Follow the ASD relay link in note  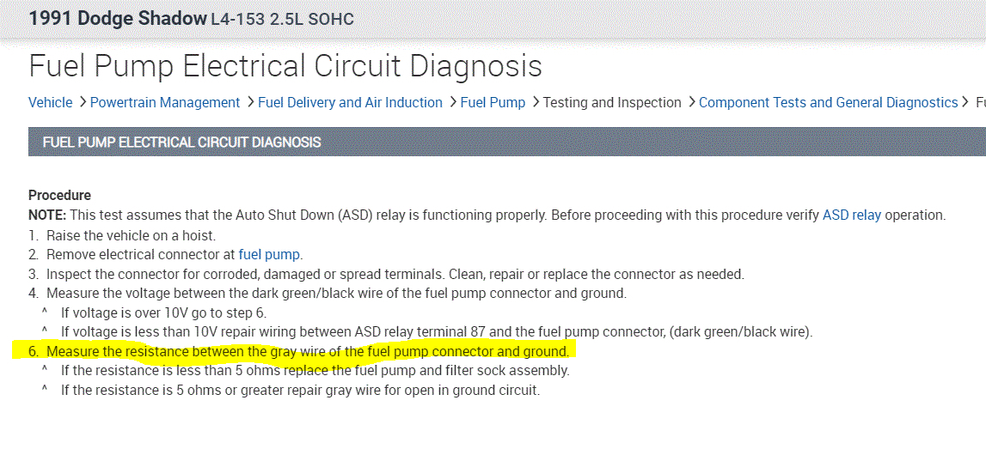click(x=851, y=215)
